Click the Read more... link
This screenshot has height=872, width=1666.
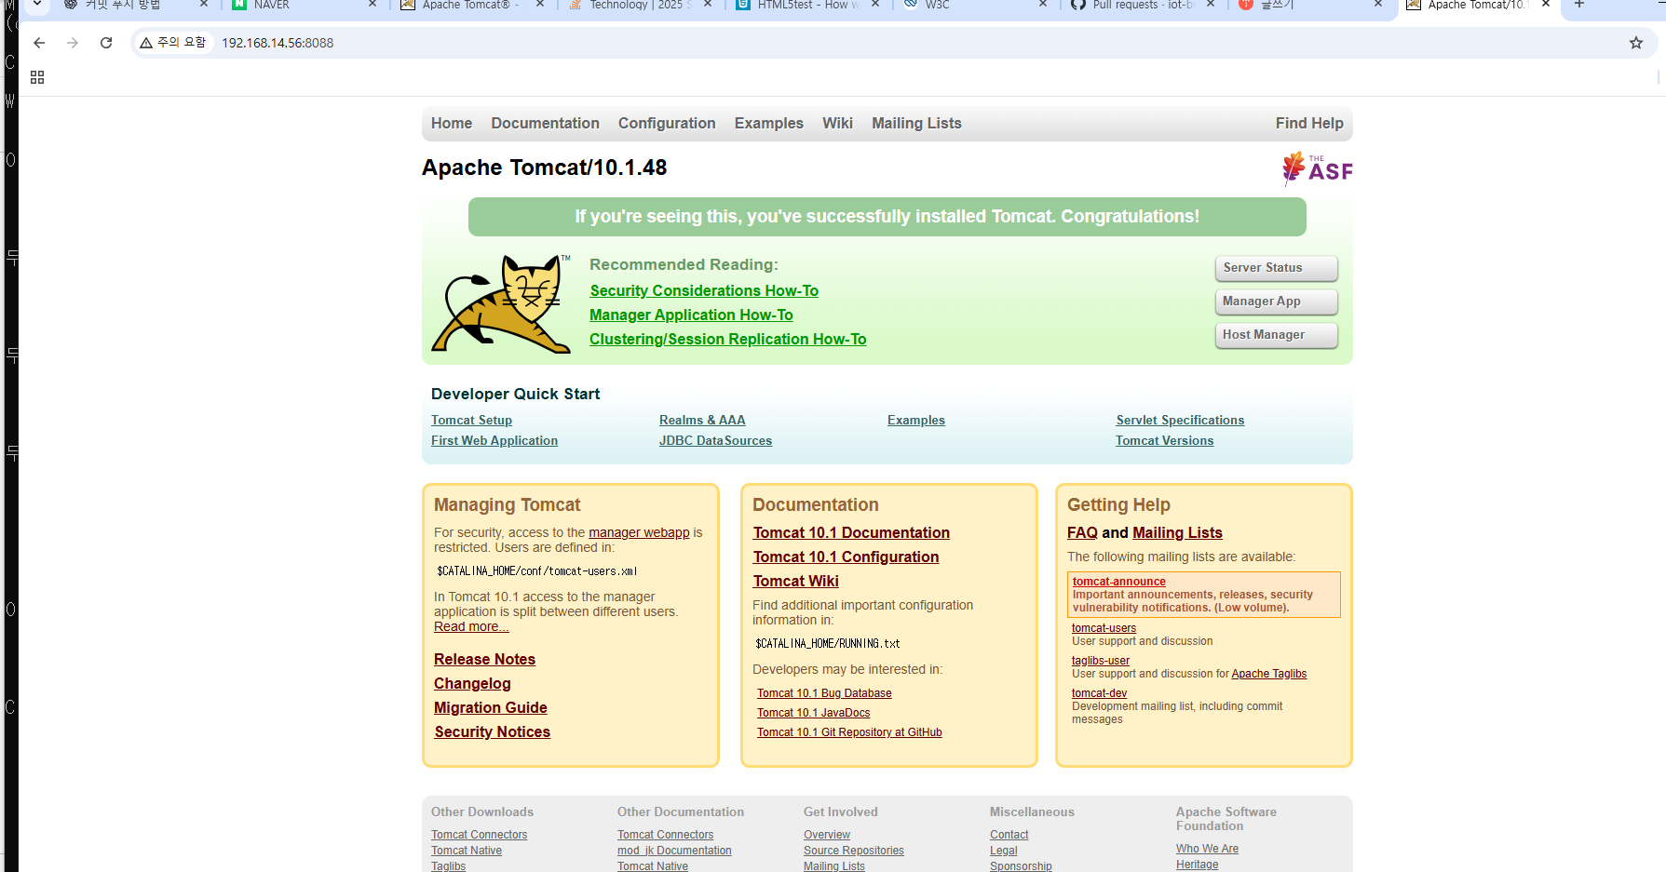click(x=471, y=626)
